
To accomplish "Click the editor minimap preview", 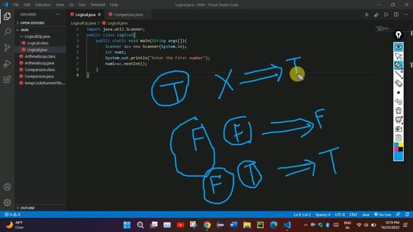I will (383, 28).
